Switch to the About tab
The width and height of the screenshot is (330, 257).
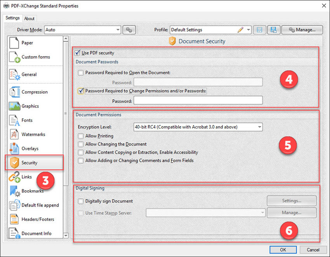tap(29, 19)
